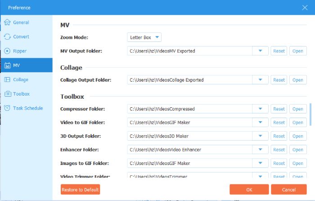This screenshot has width=315, height=201.
Task: Click the "3D Output Folder:" label
Action: pyautogui.click(x=81, y=136)
